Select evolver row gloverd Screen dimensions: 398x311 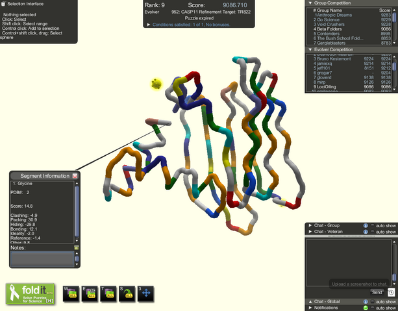(349, 77)
